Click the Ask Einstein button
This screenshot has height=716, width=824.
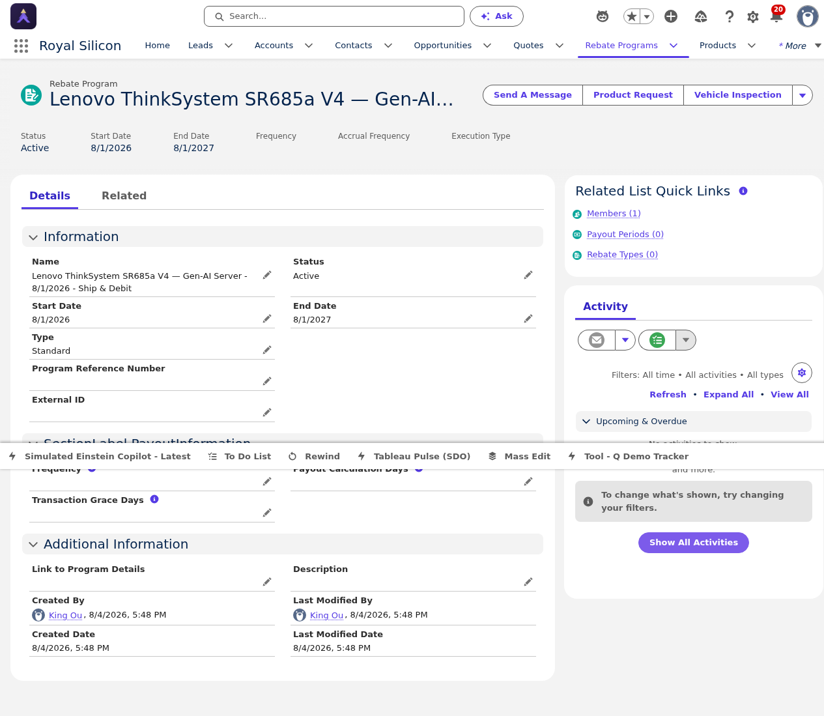click(496, 16)
